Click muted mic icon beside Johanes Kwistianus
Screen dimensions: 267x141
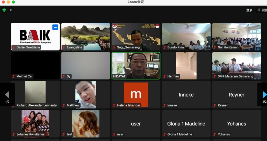pos(13,134)
